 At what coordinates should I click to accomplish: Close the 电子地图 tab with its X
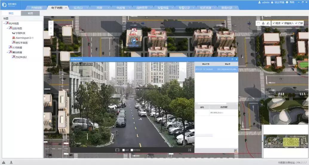pos(66,8)
